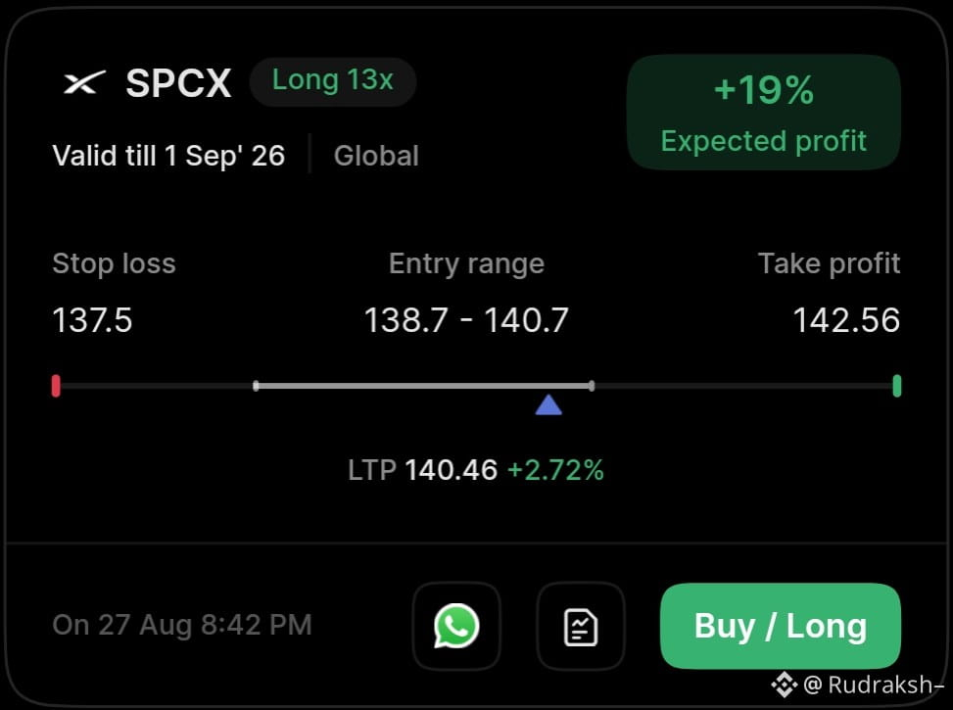The width and height of the screenshot is (953, 710).
Task: Click the take profit value 142.56
Action: click(846, 320)
